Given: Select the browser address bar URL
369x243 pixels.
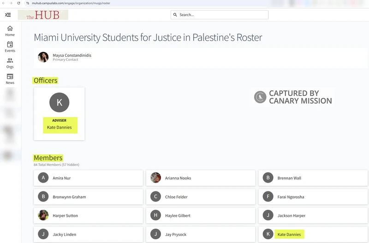Looking at the screenshot, I should 71,3.
